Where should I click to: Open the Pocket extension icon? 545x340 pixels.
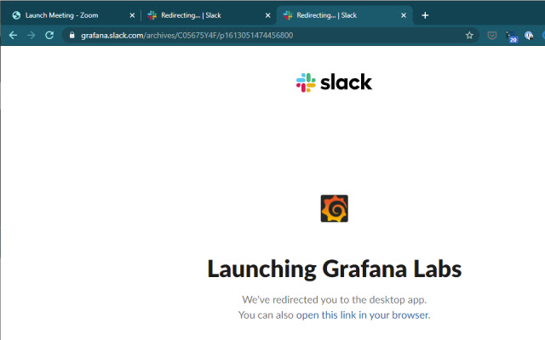pos(492,36)
